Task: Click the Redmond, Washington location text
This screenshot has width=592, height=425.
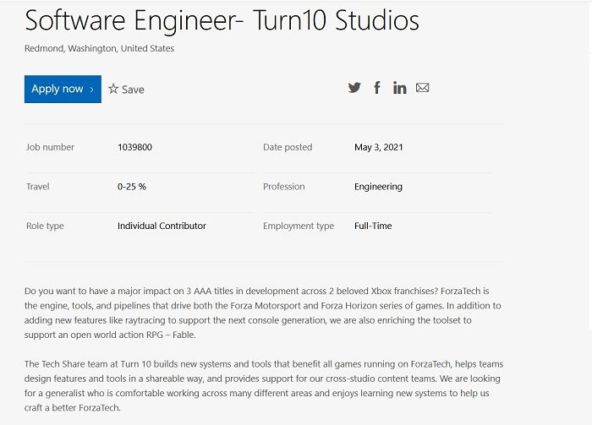Action: coord(100,49)
